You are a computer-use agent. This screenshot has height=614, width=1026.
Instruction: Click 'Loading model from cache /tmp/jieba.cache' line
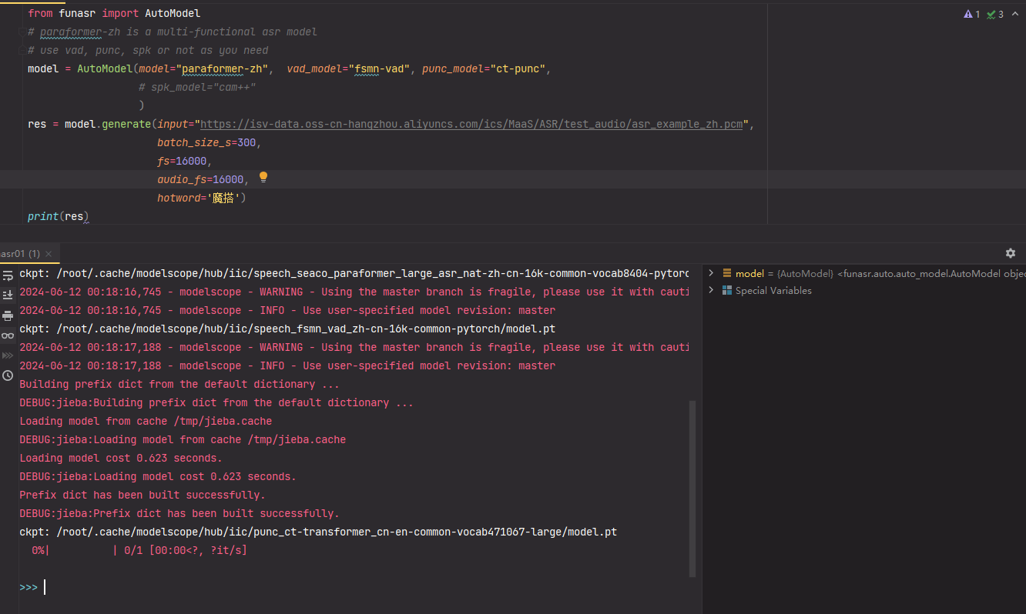[x=146, y=421]
